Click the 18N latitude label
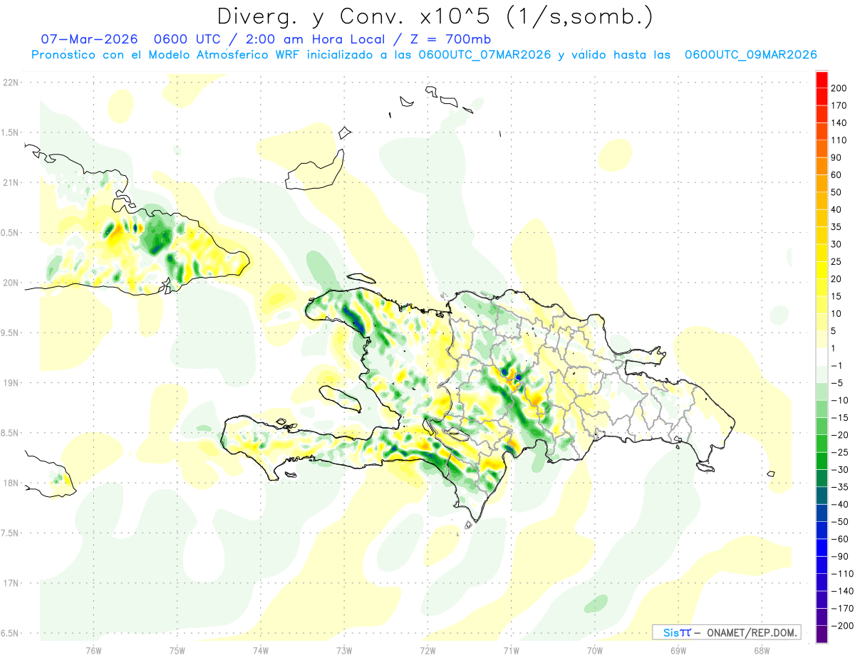This screenshot has height=660, width=855. pyautogui.click(x=10, y=483)
